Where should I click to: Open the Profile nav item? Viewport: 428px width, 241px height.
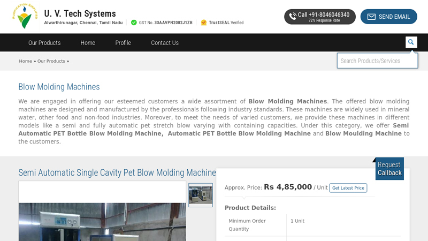coord(123,43)
